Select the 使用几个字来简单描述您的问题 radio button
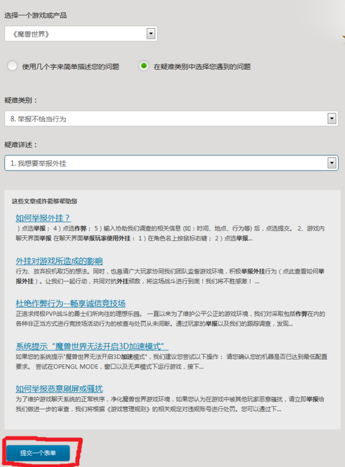Viewport: 345px width, 467px height. point(13,66)
